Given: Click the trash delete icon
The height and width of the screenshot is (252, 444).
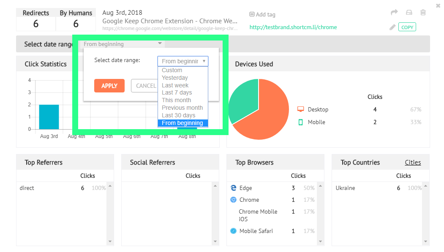Looking at the screenshot, I should point(423,12).
